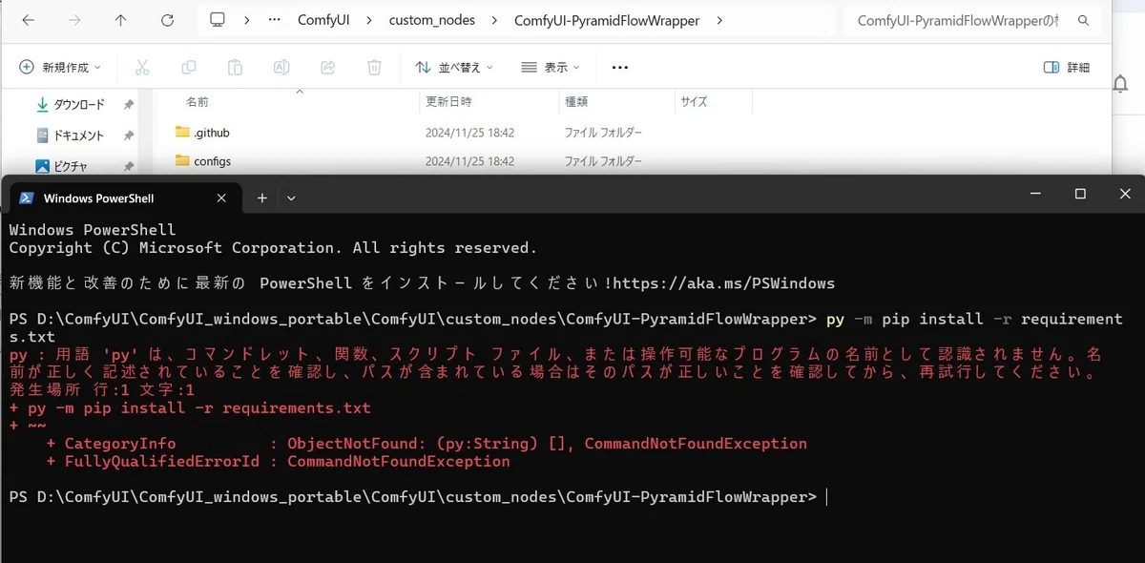Select ComfyUI breadcrumb in address bar

click(322, 20)
